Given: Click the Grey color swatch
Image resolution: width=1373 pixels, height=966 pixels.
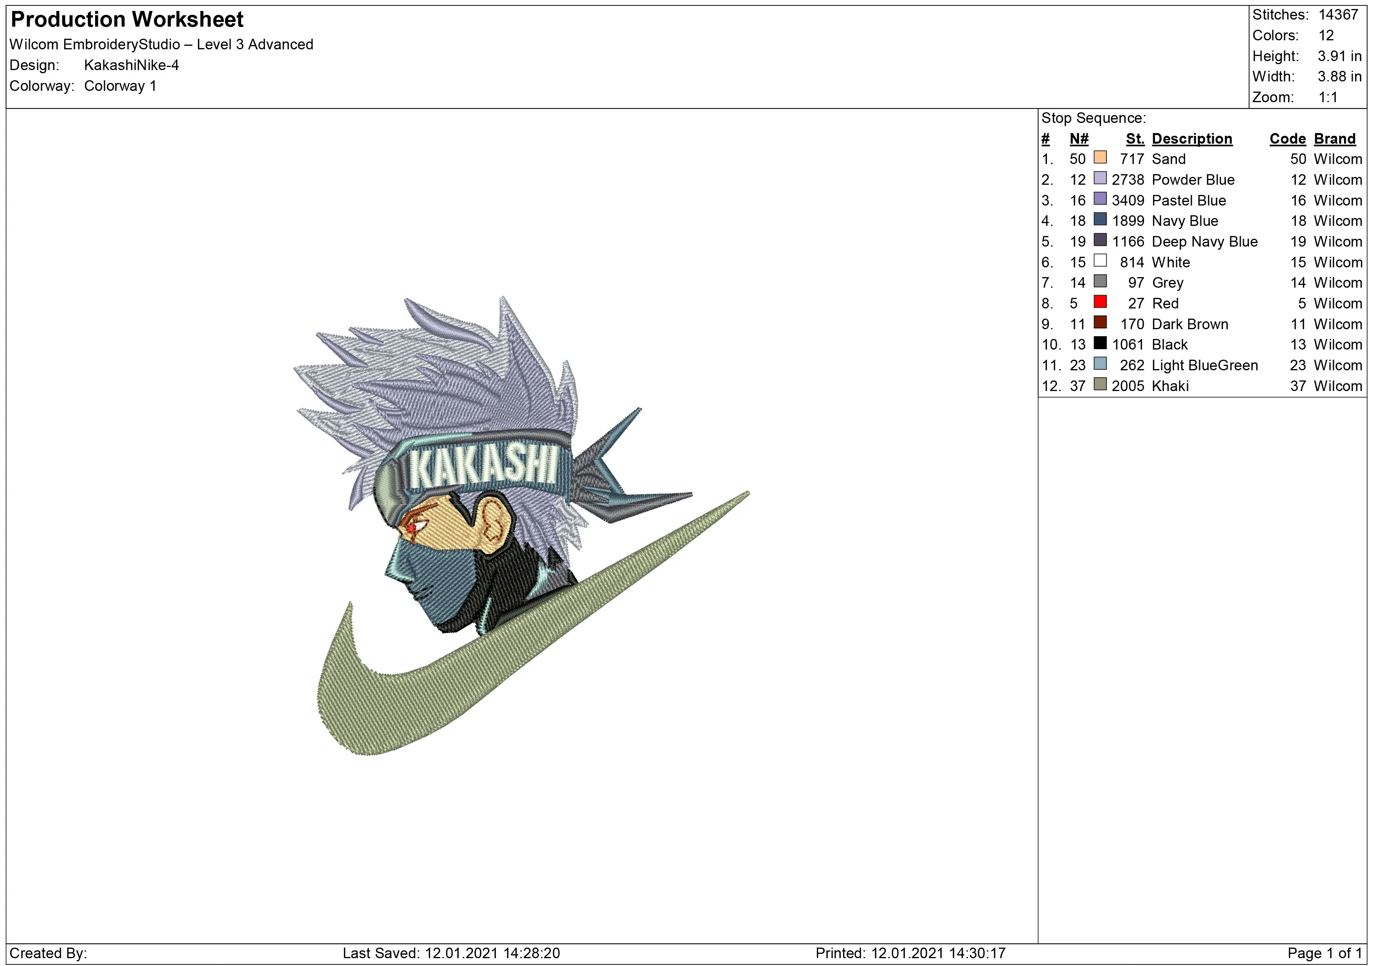Looking at the screenshot, I should [x=1100, y=281].
